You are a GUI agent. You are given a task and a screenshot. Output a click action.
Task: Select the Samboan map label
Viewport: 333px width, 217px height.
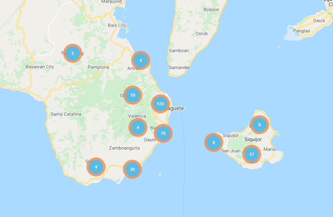[179, 51]
